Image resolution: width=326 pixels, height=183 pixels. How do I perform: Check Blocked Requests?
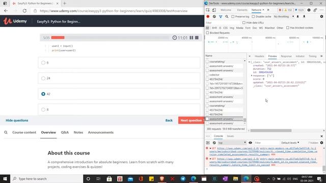(x=207, y=33)
